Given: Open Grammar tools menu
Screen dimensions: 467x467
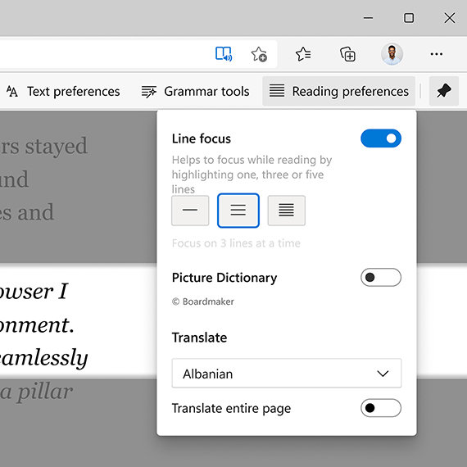Looking at the screenshot, I should 195,91.
